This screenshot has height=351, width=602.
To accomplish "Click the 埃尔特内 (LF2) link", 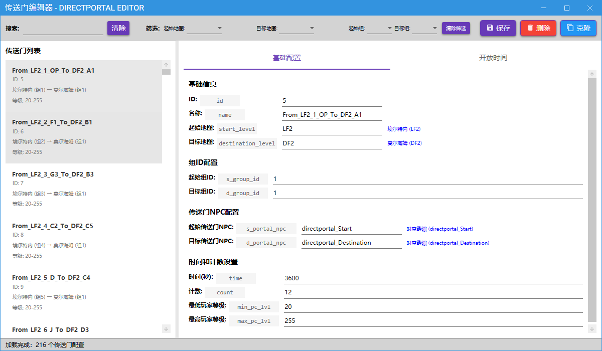I will coord(404,129).
